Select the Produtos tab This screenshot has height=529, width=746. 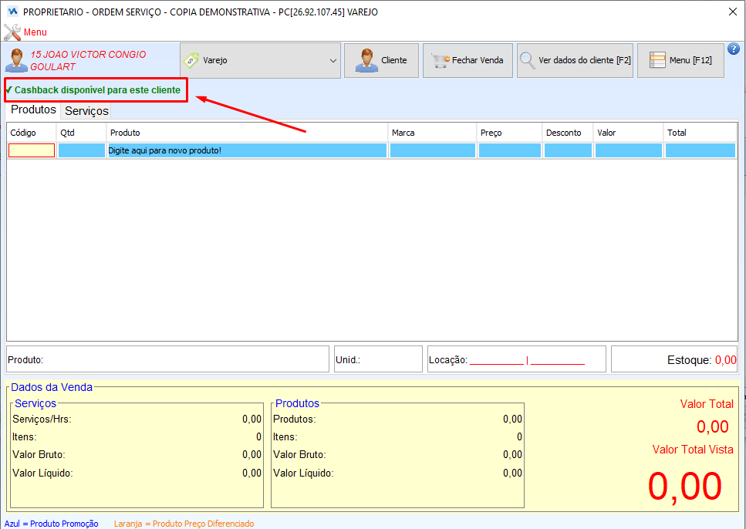(33, 110)
